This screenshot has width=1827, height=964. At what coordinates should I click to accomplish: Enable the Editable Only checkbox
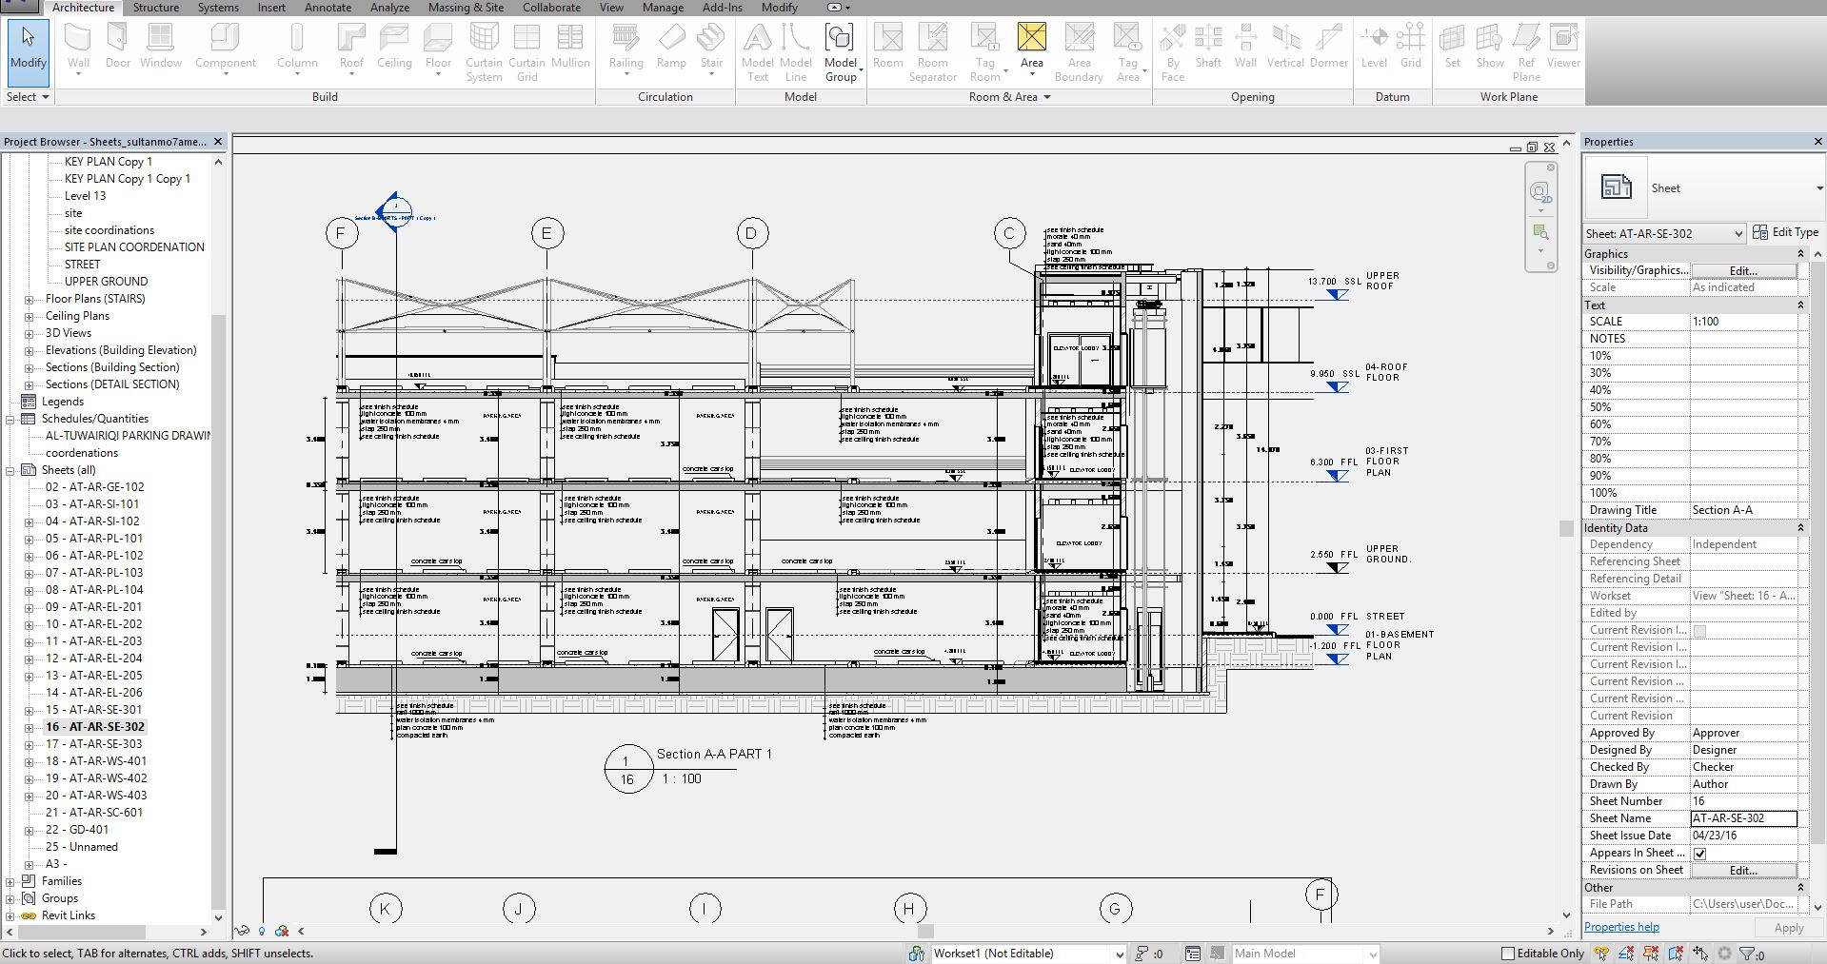(x=1507, y=954)
